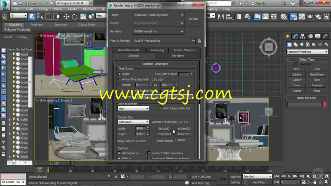Select Cameras category in Create panel
The width and height of the screenshot is (331, 186).
click(x=308, y=44)
